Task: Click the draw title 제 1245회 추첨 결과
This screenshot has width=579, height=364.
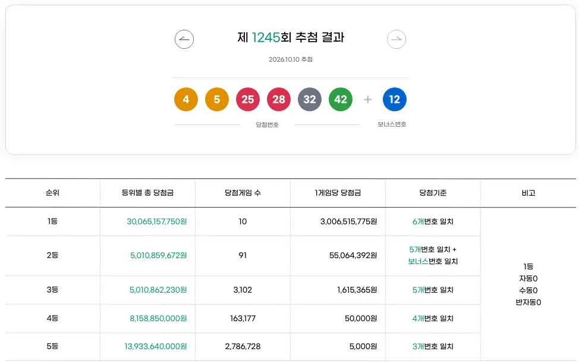Action: [x=291, y=37]
